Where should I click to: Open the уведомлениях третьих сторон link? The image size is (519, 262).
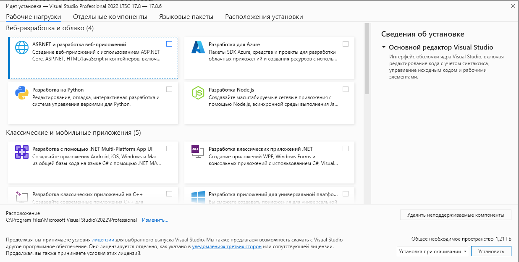(227, 246)
